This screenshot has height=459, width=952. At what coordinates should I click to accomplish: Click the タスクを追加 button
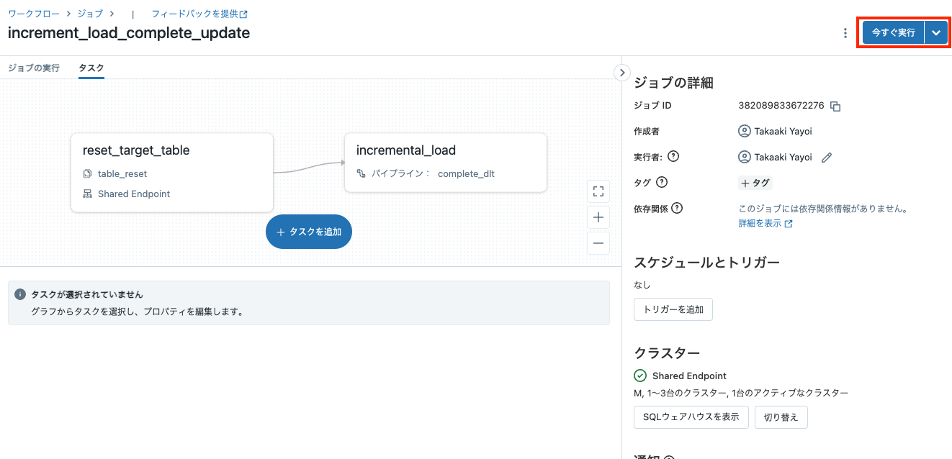[x=308, y=231]
